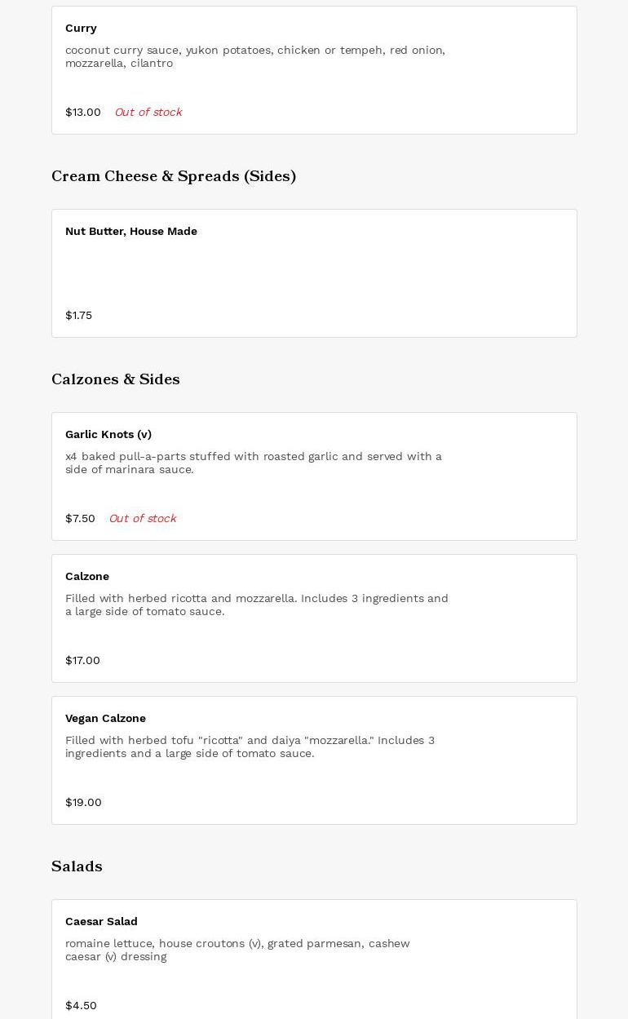Click the $4.50 Caesar Salad price
The width and height of the screenshot is (628, 1019).
[81, 1006]
